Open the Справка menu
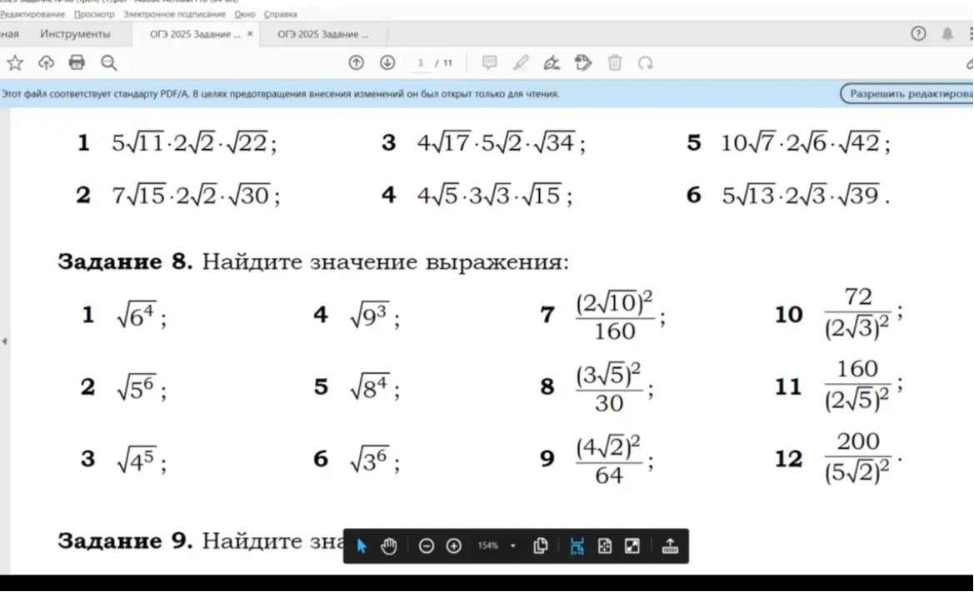Viewport: 974px width, 592px height. [281, 13]
